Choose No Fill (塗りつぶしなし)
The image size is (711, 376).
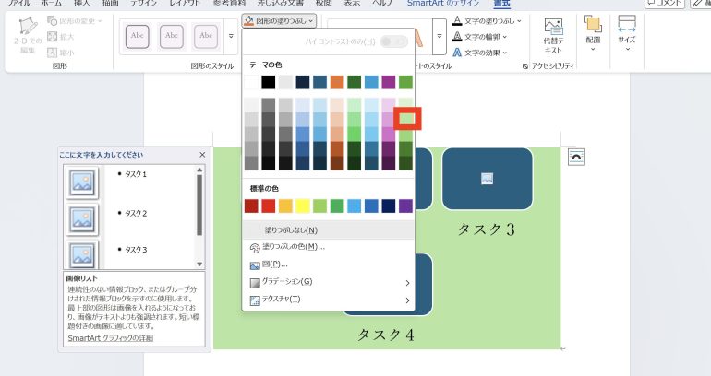tap(329, 230)
